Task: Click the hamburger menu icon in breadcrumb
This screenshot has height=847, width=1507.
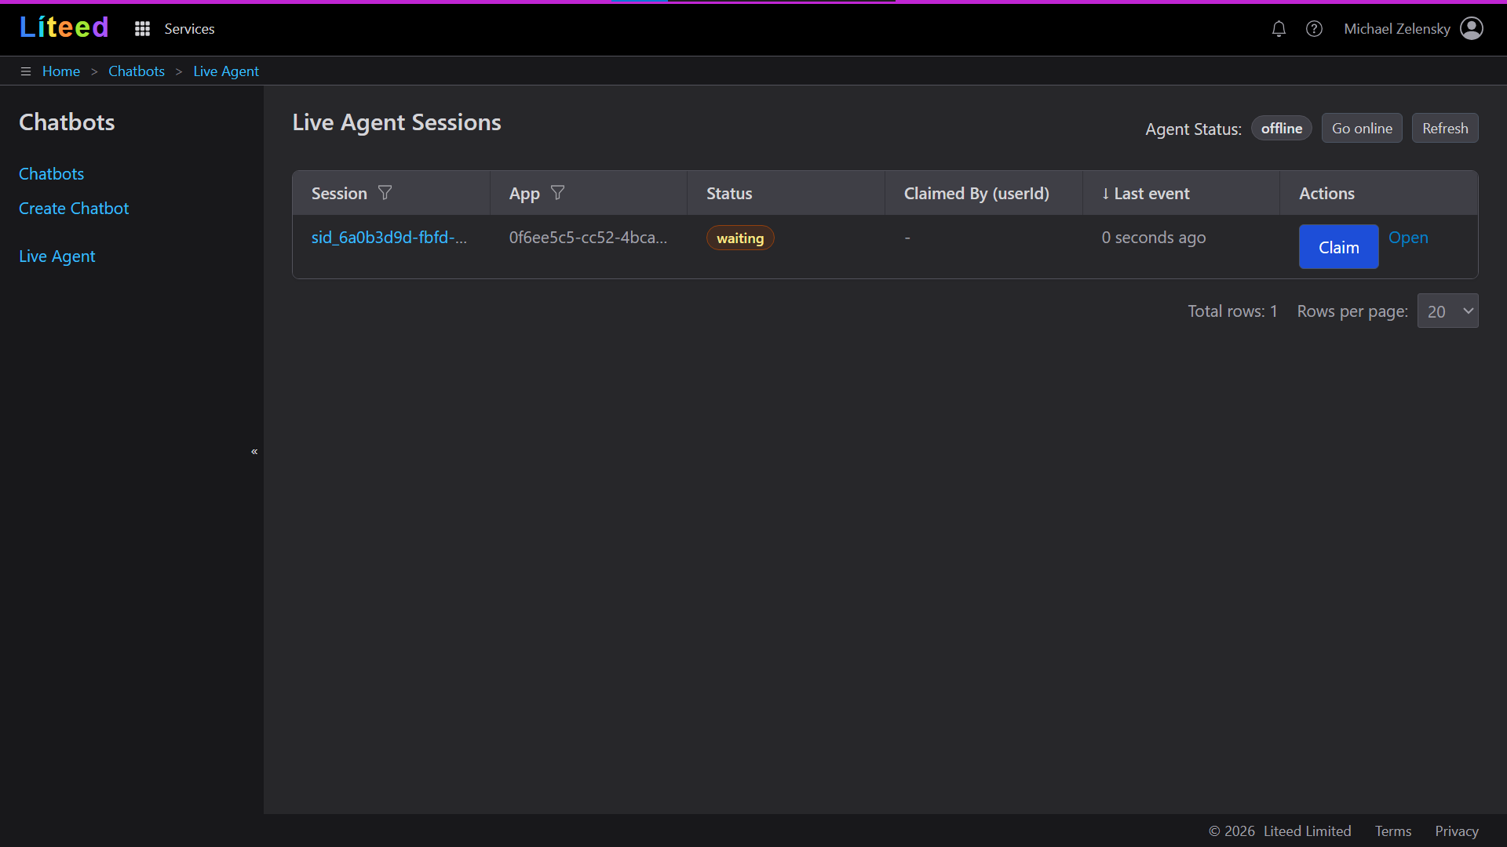Action: click(x=26, y=71)
